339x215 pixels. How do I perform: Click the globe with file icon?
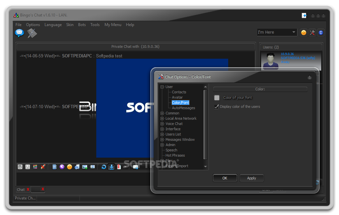coord(77,167)
